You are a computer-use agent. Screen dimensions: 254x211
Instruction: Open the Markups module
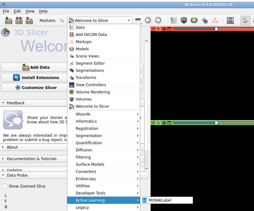click(83, 42)
